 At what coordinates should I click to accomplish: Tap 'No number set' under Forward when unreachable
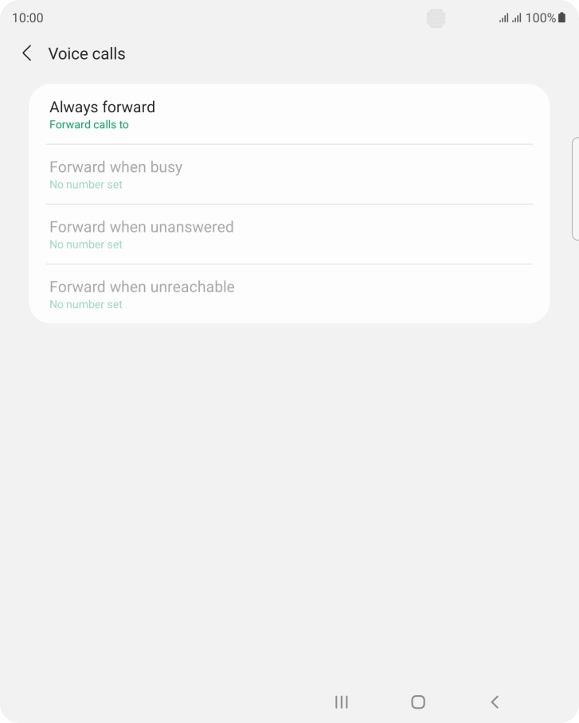pos(86,304)
